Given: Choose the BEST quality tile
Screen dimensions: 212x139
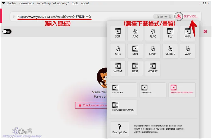Looking at the screenshot, I should pos(135,68).
